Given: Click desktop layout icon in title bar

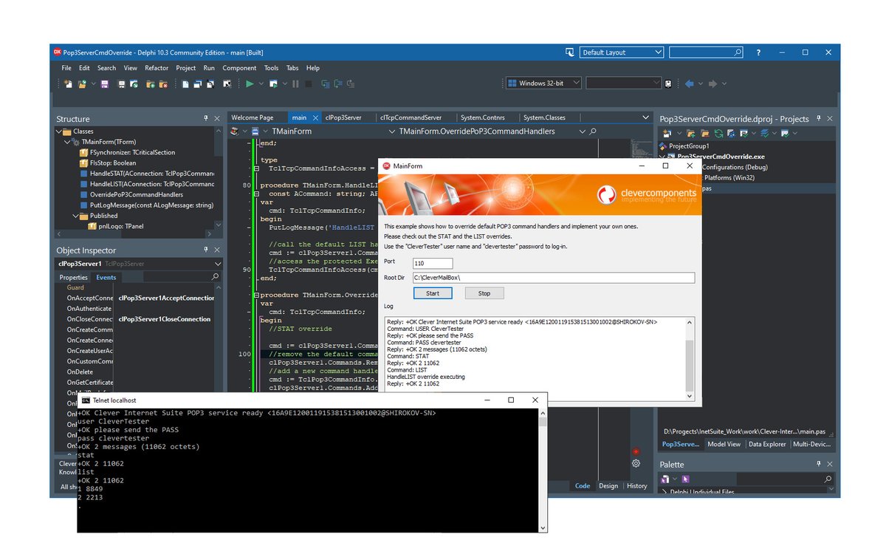Looking at the screenshot, I should (x=570, y=52).
